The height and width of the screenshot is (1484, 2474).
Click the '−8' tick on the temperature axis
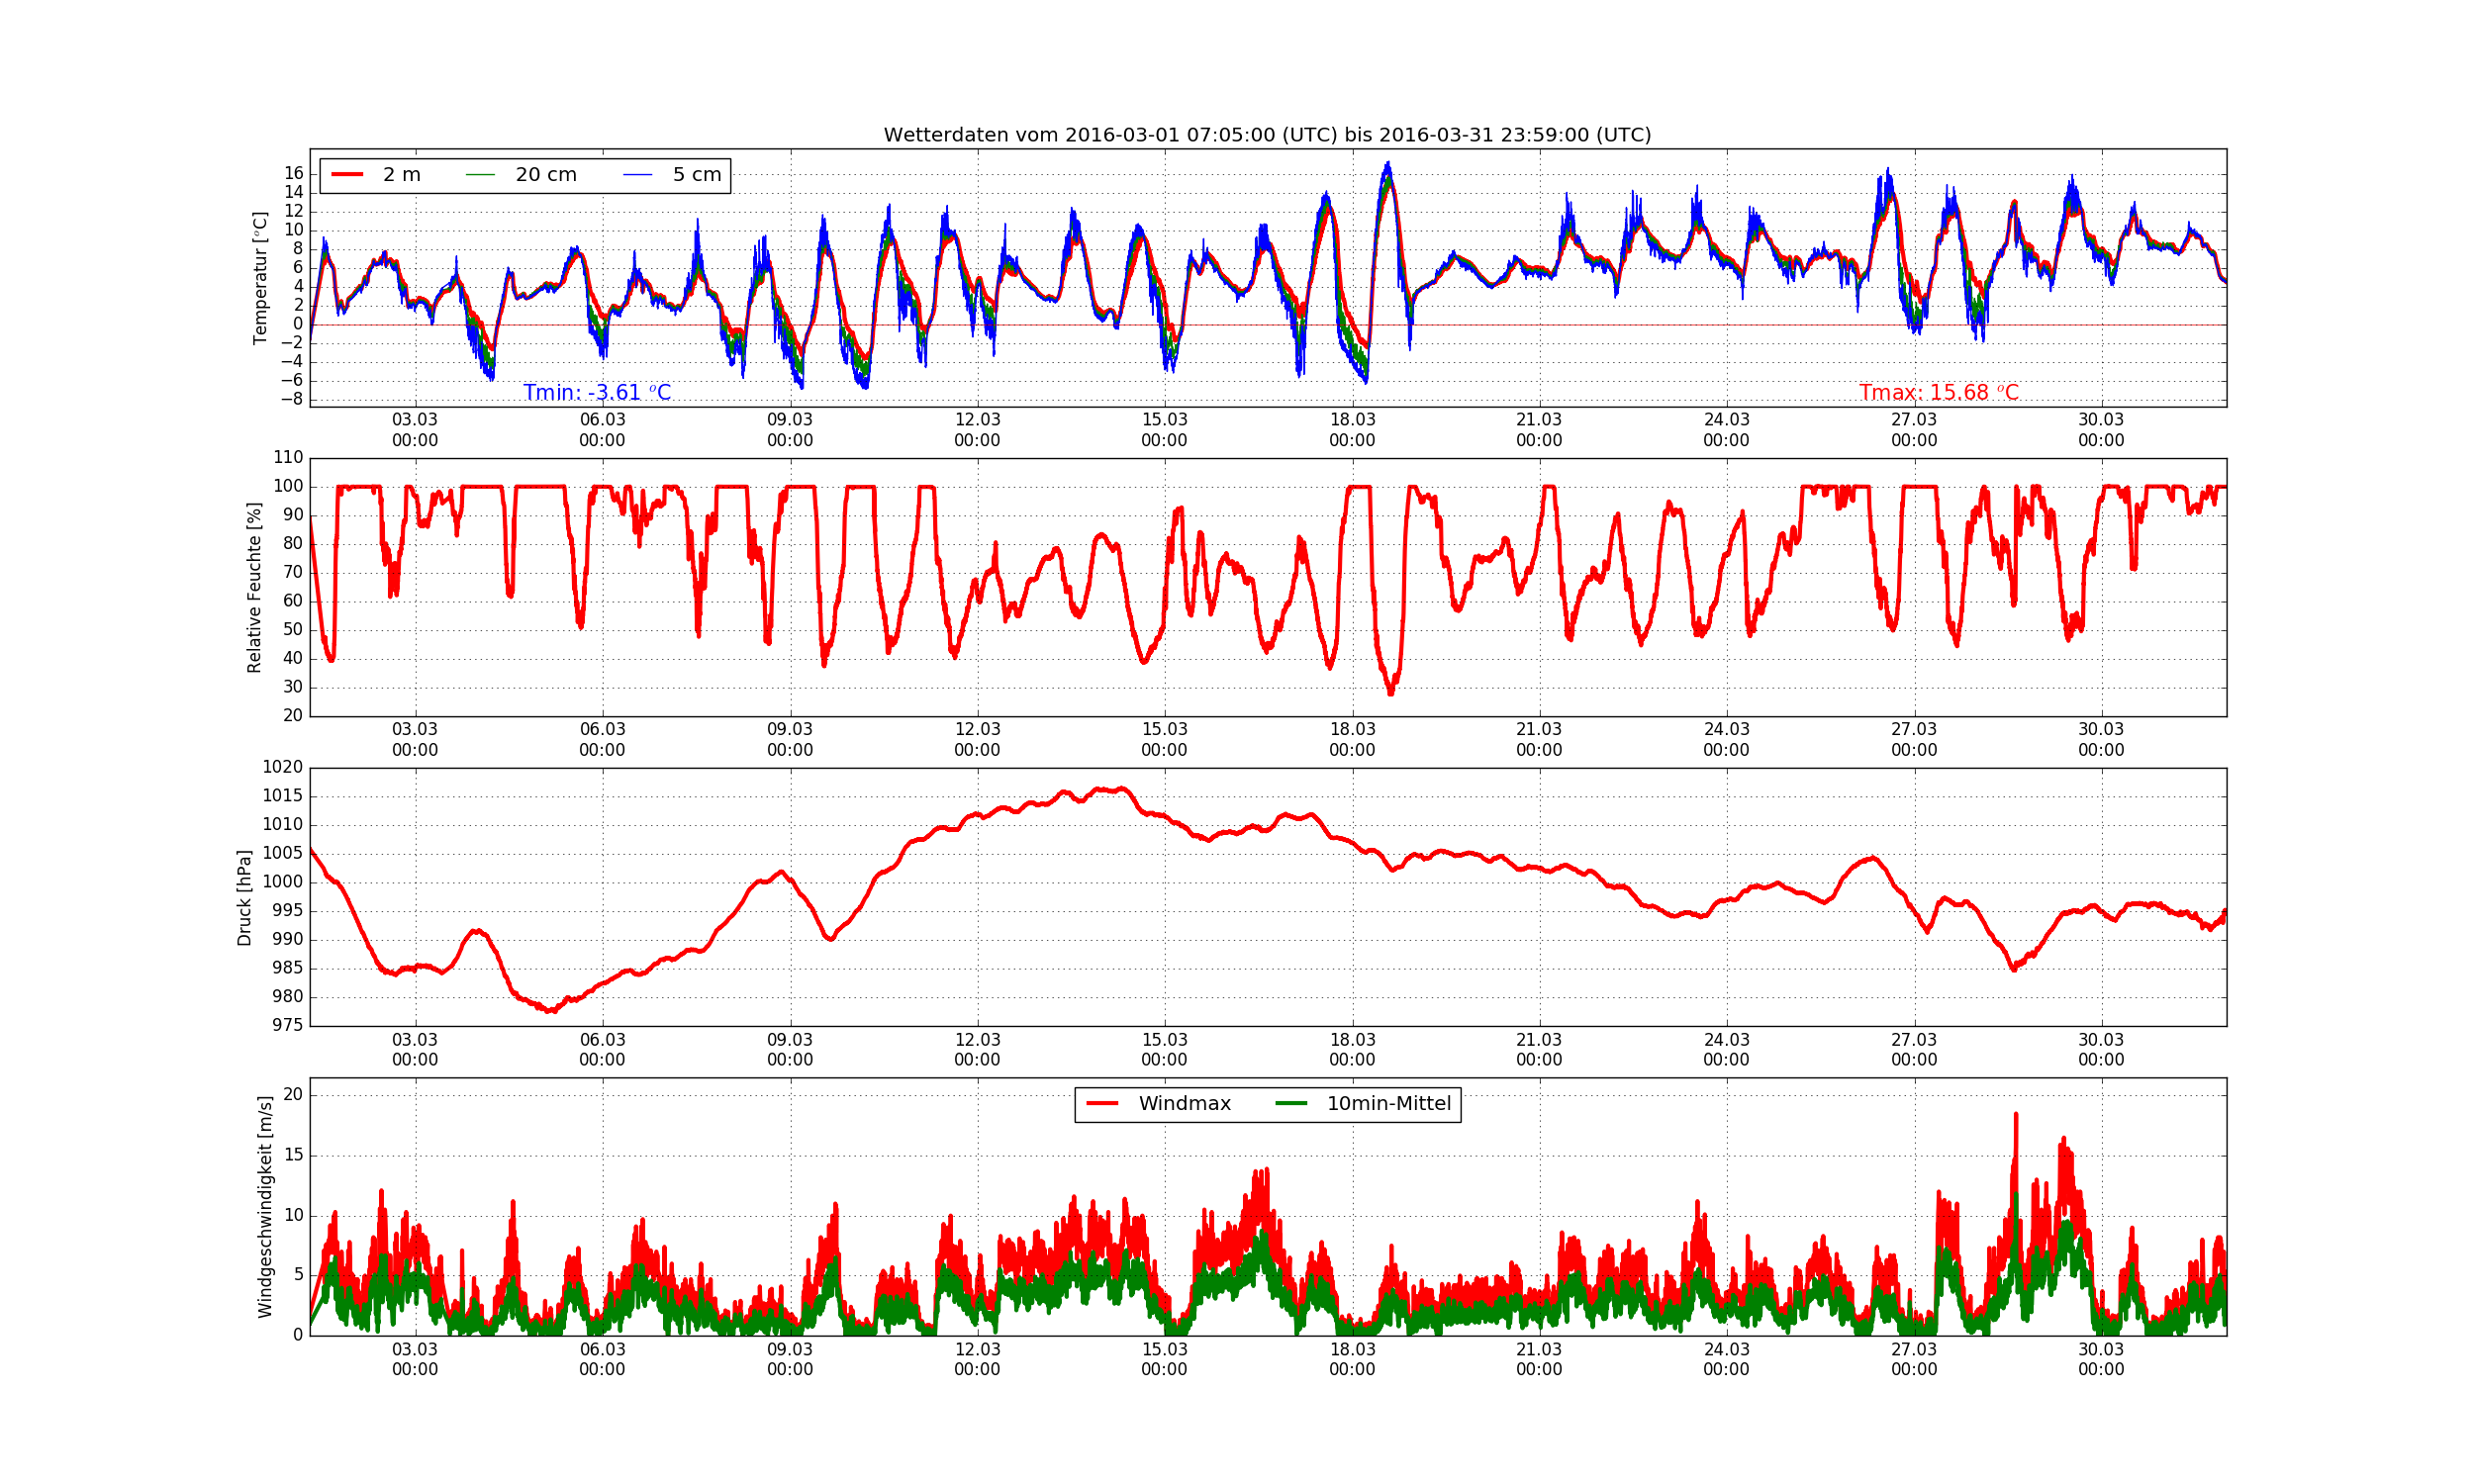(x=291, y=400)
